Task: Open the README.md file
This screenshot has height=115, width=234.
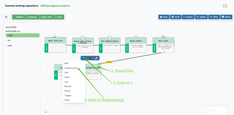Action: [13, 31]
